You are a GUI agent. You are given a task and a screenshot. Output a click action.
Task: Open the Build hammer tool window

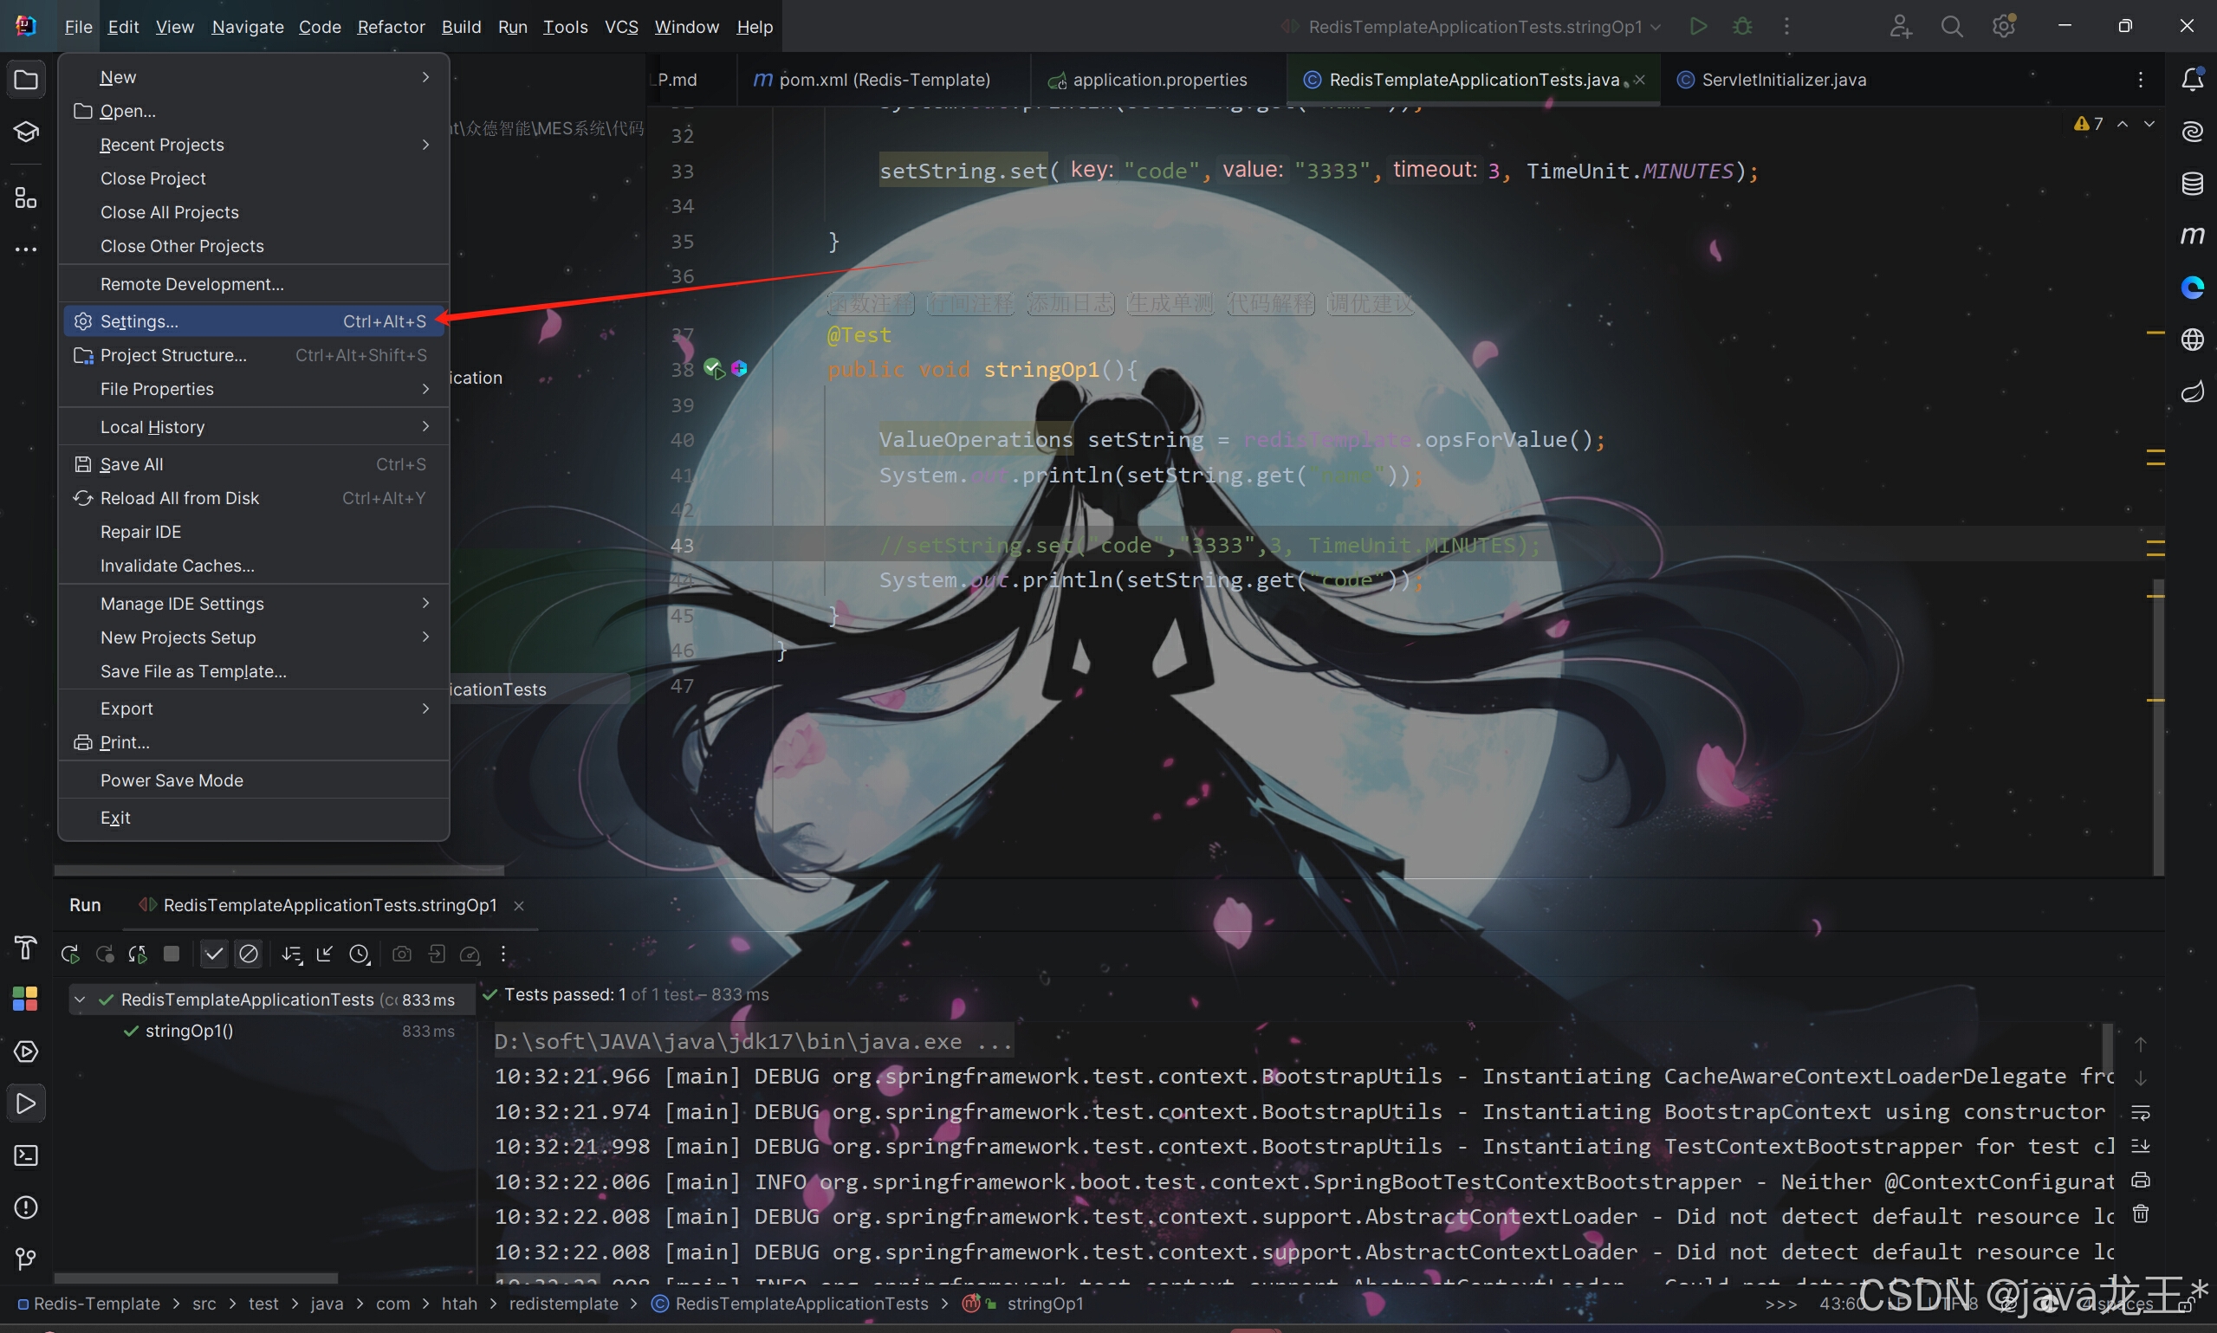point(25,947)
